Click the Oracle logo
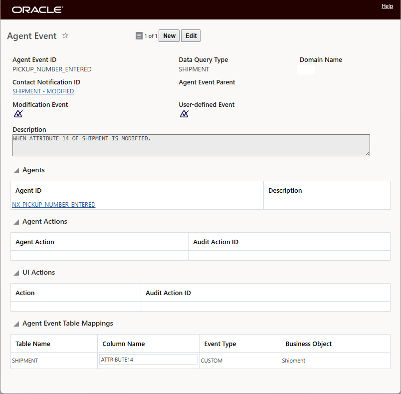 click(37, 9)
